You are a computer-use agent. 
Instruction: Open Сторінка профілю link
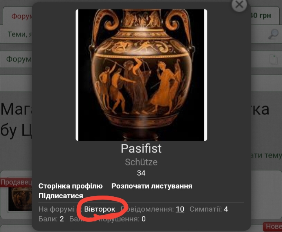(70, 186)
